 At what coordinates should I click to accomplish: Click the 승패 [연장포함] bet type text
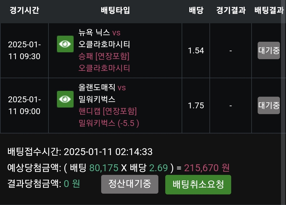[x=104, y=56]
